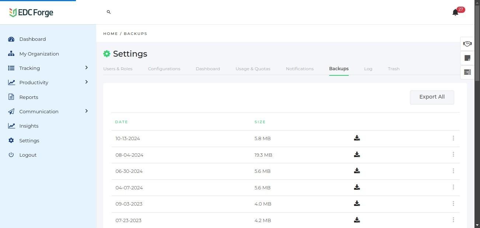
Task: Click the Export All button
Action: click(432, 97)
